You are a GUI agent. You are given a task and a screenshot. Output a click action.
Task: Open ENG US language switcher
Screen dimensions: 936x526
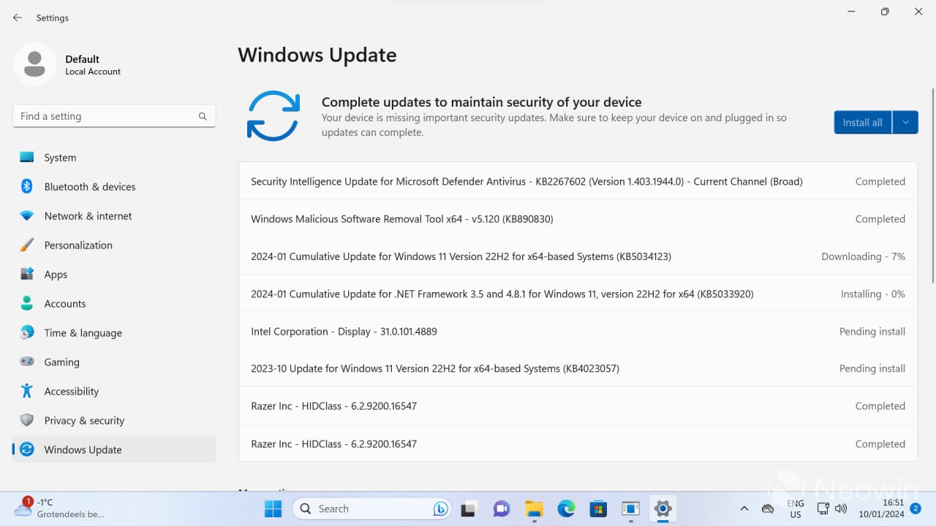pyautogui.click(x=795, y=508)
